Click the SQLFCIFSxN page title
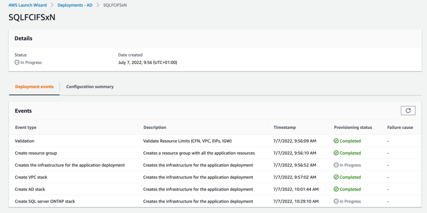Viewport: 427px width, 213px height. click(32, 18)
